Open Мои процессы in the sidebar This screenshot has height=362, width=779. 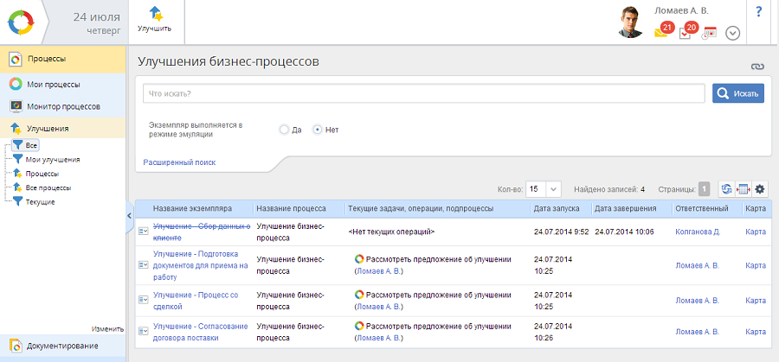point(53,85)
